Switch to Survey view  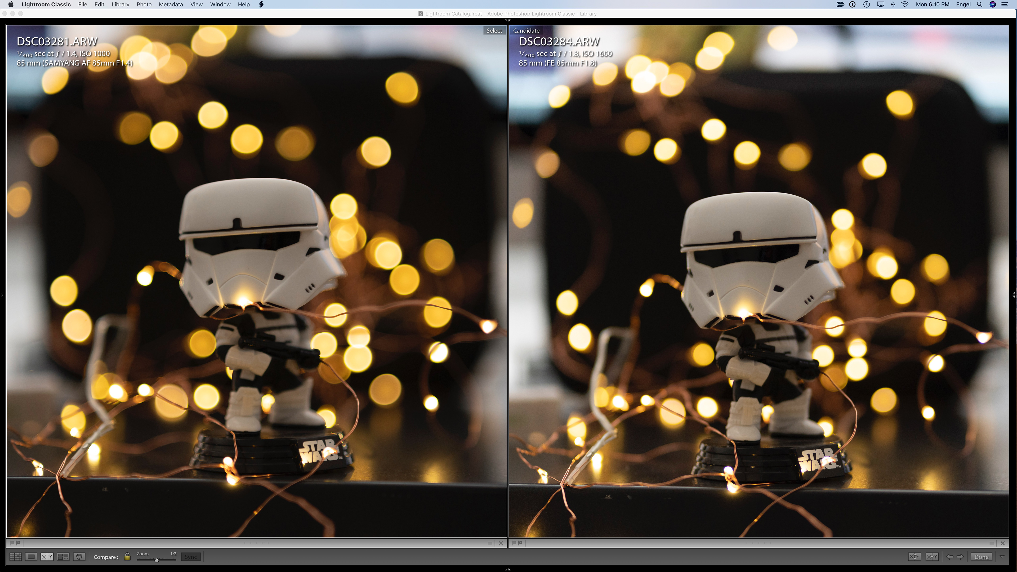[x=63, y=557]
